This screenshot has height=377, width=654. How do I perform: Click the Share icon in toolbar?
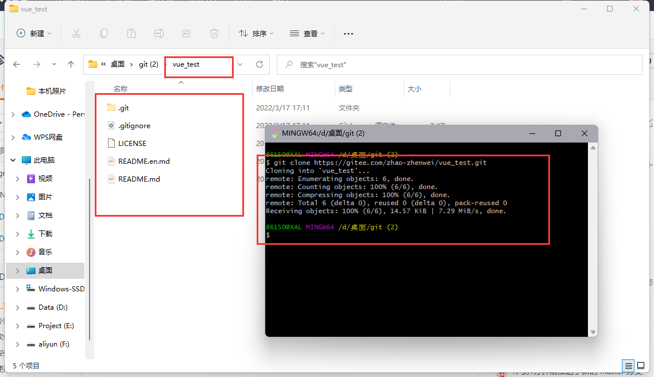[187, 33]
